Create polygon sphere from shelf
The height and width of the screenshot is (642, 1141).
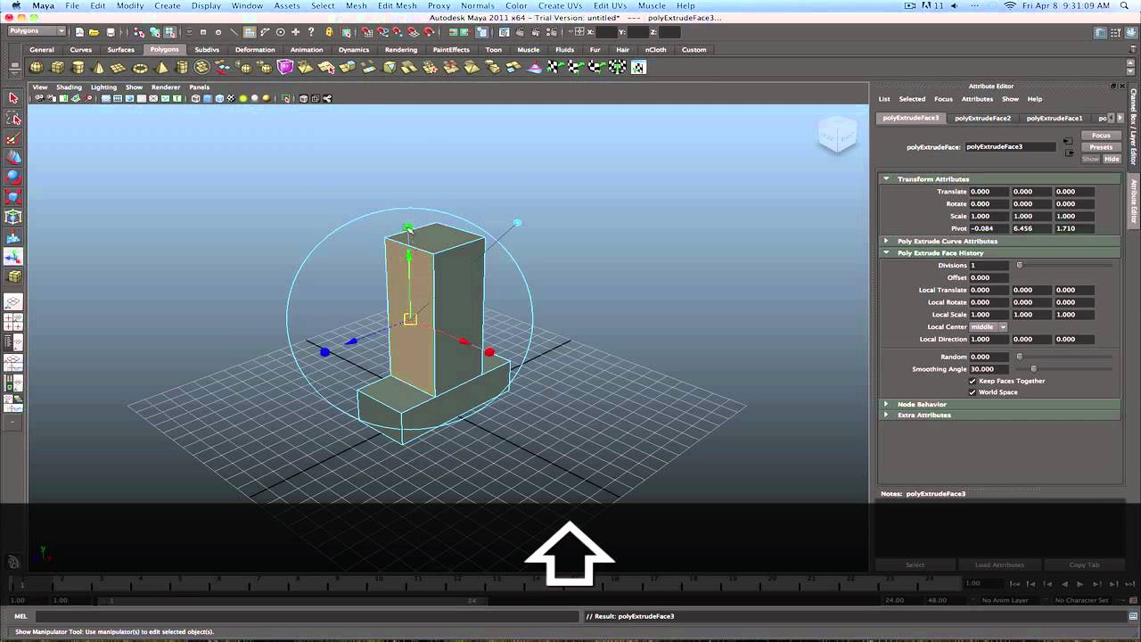(x=37, y=67)
